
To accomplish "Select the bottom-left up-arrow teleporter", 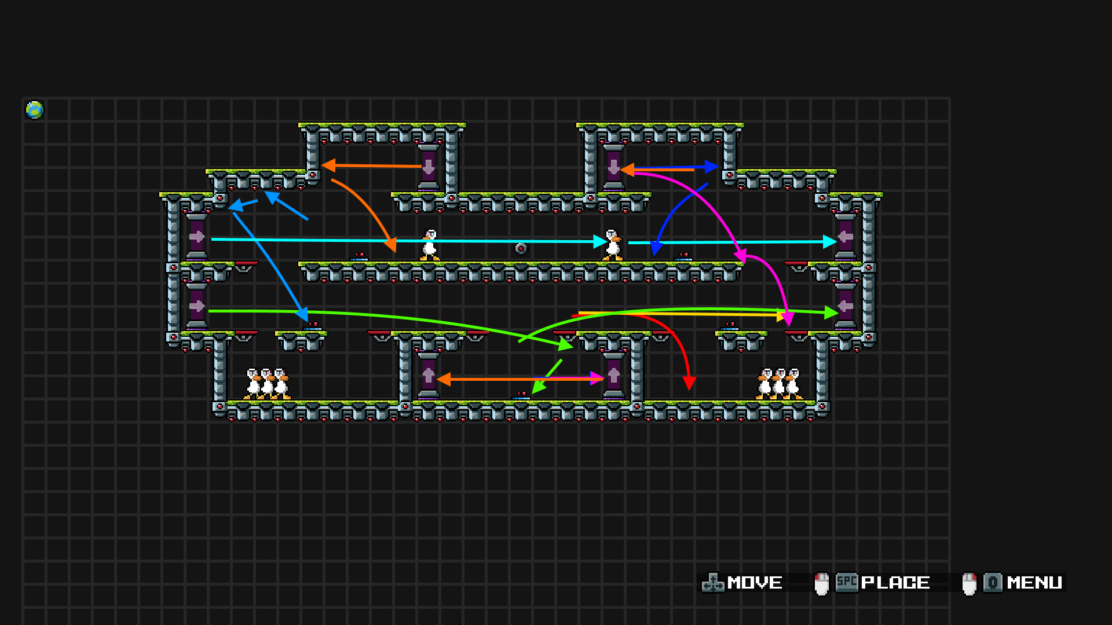I will click(x=429, y=376).
